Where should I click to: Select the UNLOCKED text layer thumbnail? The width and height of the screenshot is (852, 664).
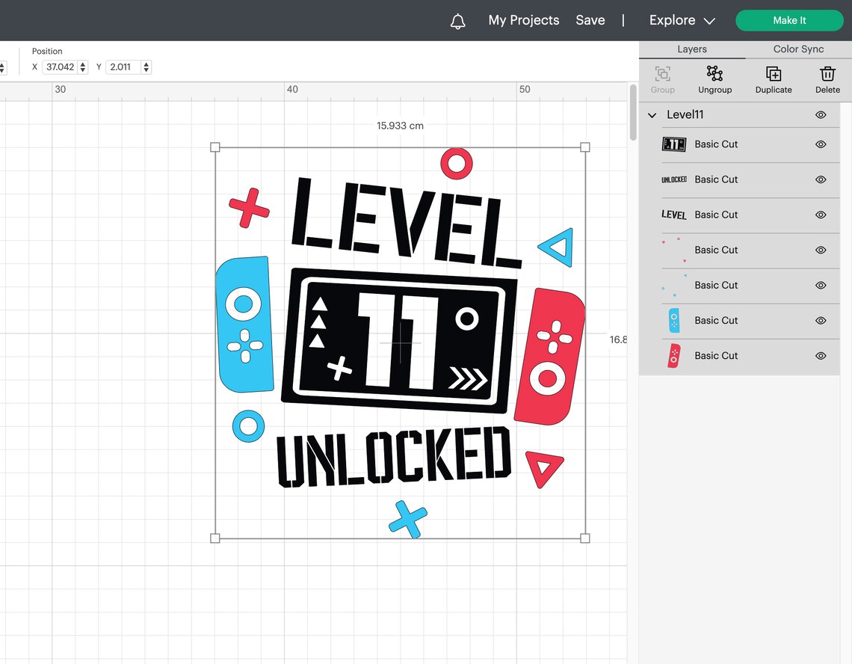coord(673,179)
